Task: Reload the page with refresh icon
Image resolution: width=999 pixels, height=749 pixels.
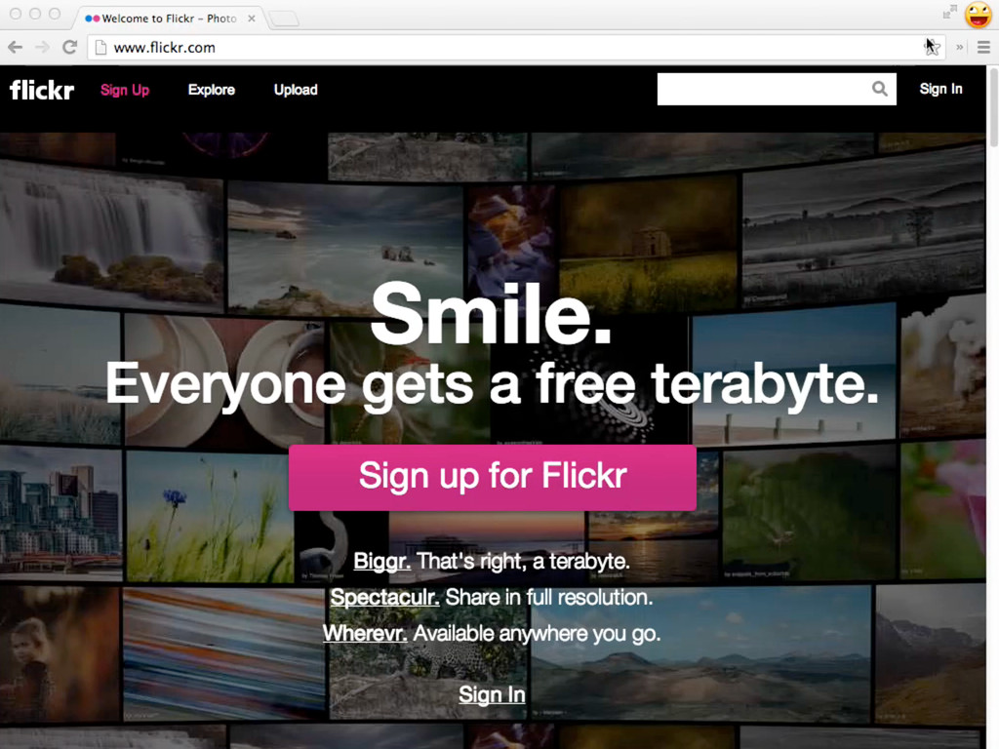Action: 69,47
